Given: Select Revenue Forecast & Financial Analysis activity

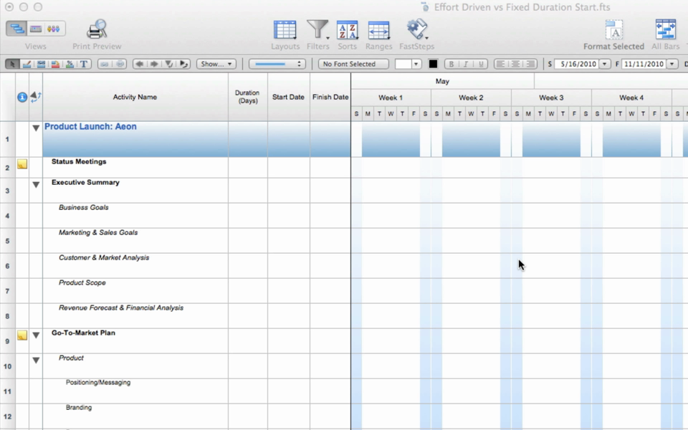Looking at the screenshot, I should coord(121,307).
